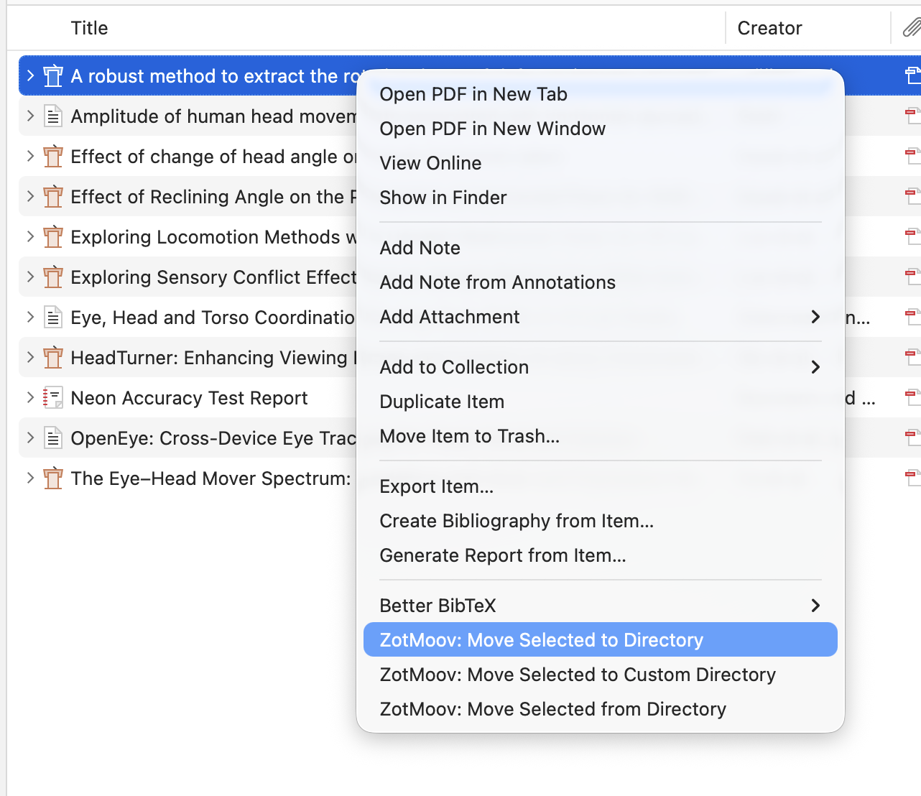
Task: Select the 'Exploring Locomotion Methods w' title
Action: (x=213, y=237)
